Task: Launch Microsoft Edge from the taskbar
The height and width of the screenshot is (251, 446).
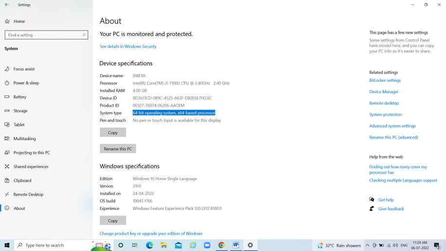Action: tap(149, 245)
